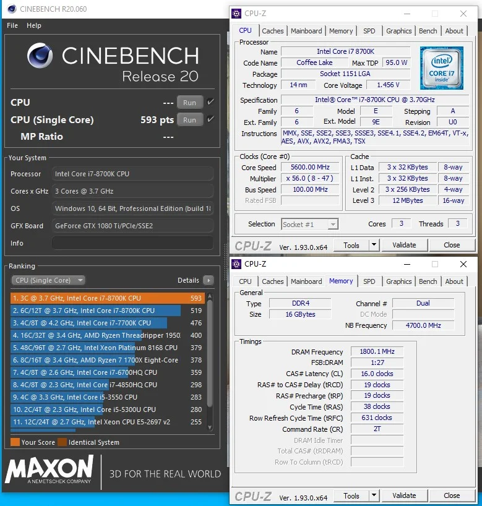The width and height of the screenshot is (482, 506).
Task: Switch to Memory tab in top CPU-Z window
Action: (341, 31)
